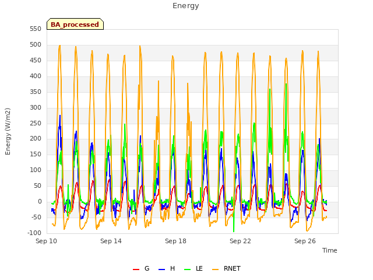
Task: Click the 150 y-axis tick label
Action: (x=36, y=155)
